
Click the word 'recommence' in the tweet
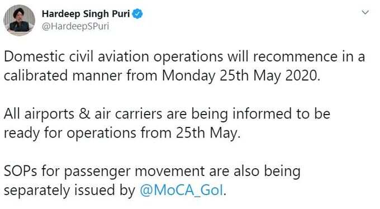pos(295,57)
